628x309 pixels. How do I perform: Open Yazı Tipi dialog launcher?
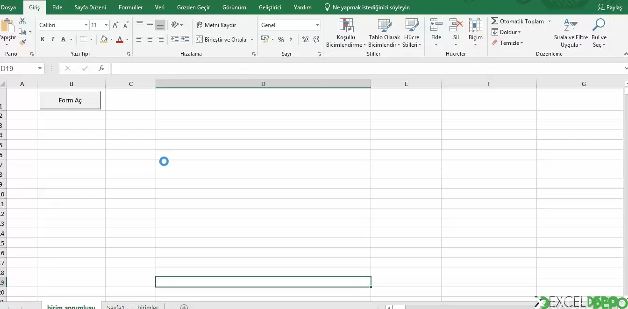[129, 54]
